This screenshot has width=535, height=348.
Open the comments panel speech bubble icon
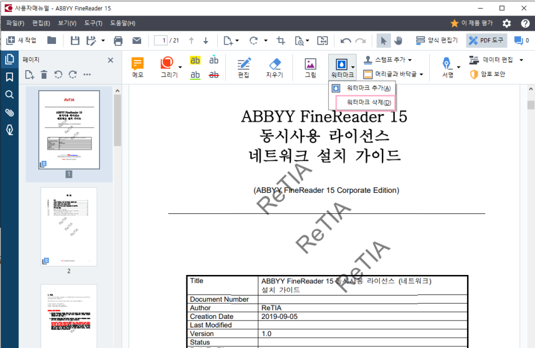coord(519,41)
